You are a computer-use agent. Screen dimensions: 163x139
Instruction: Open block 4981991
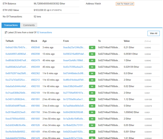(35, 99)
